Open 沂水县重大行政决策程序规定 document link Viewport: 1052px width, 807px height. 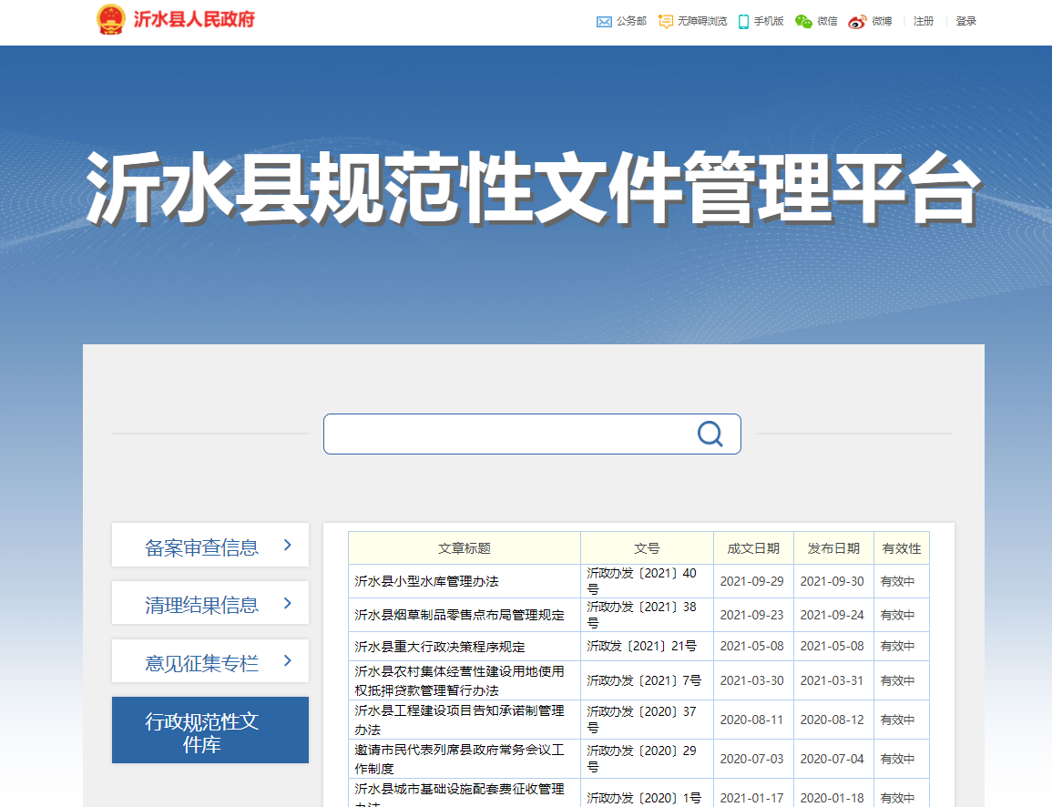440,647
